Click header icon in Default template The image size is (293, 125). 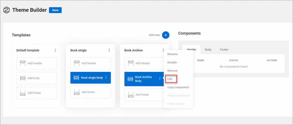pyautogui.click(x=23, y=63)
